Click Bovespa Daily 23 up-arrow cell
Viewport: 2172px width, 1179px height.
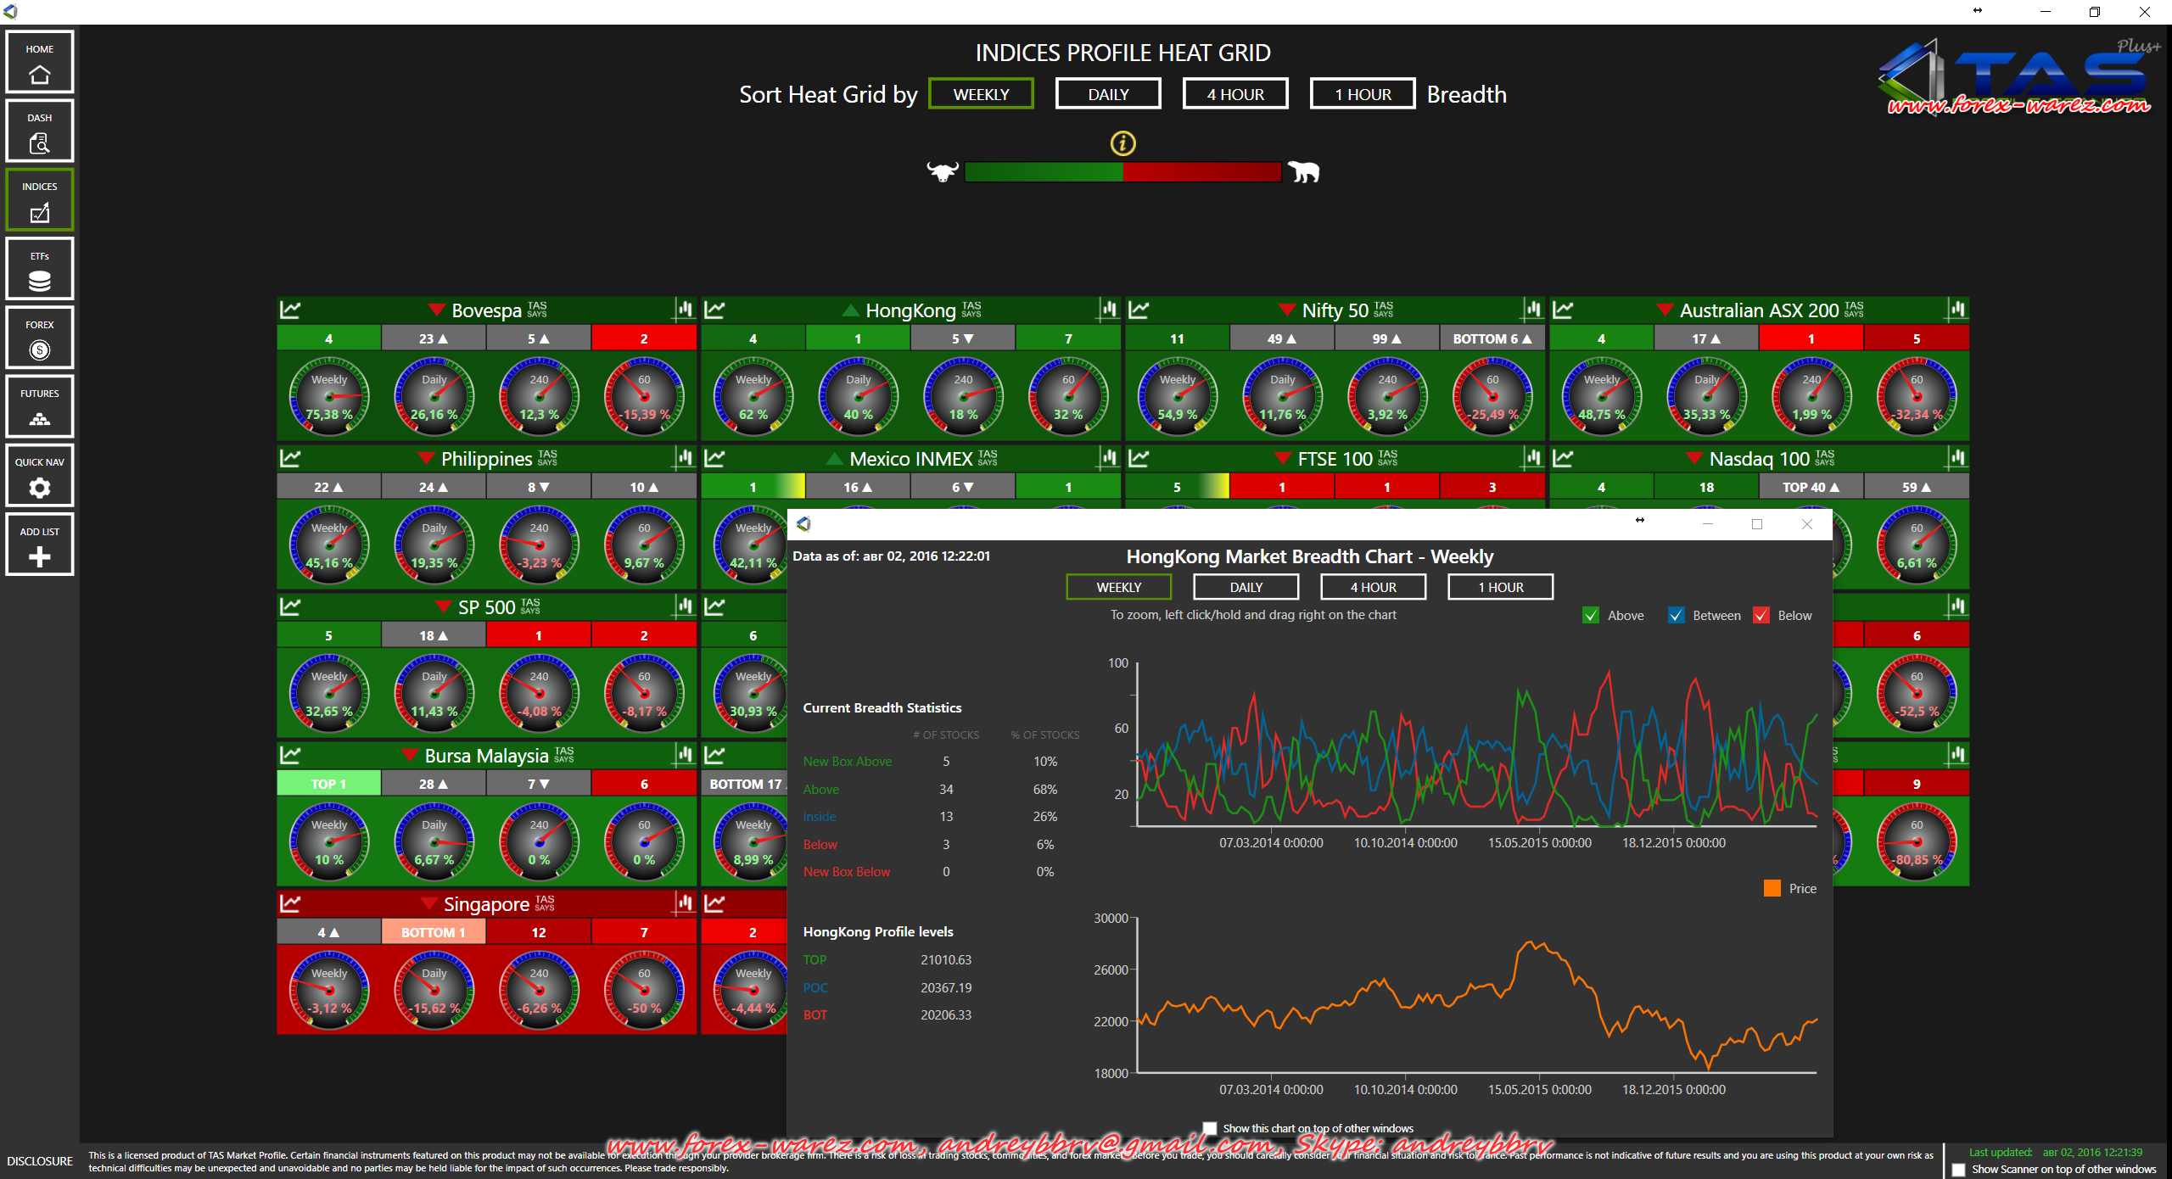coord(434,339)
